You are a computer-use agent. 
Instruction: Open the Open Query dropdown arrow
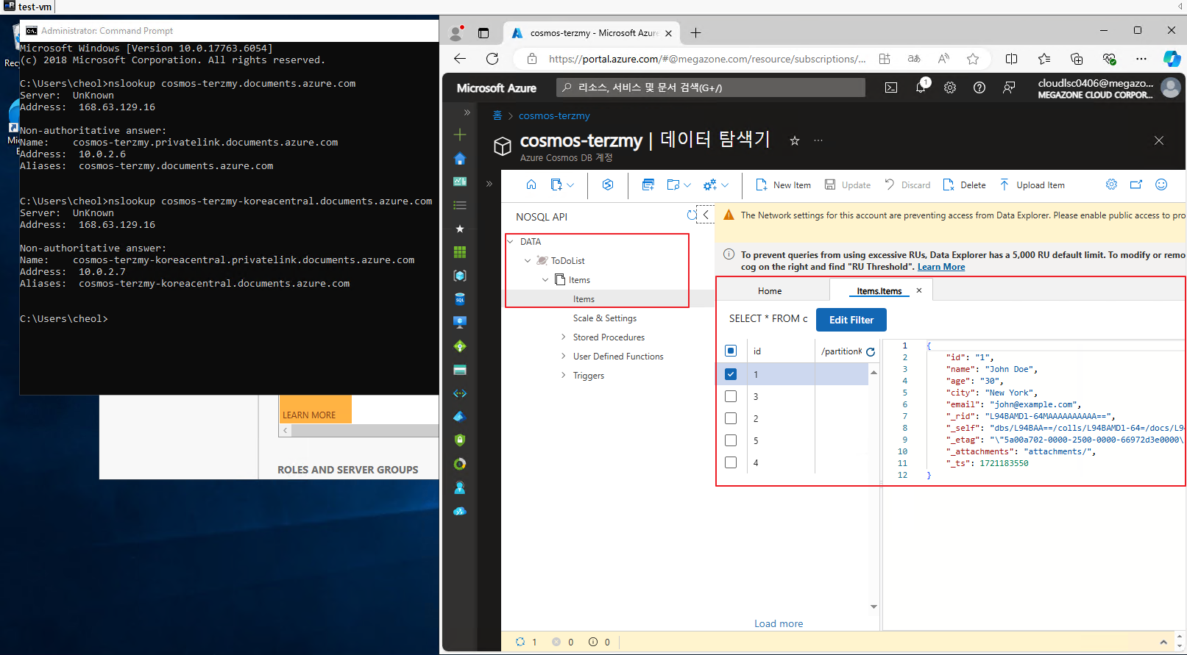click(687, 185)
